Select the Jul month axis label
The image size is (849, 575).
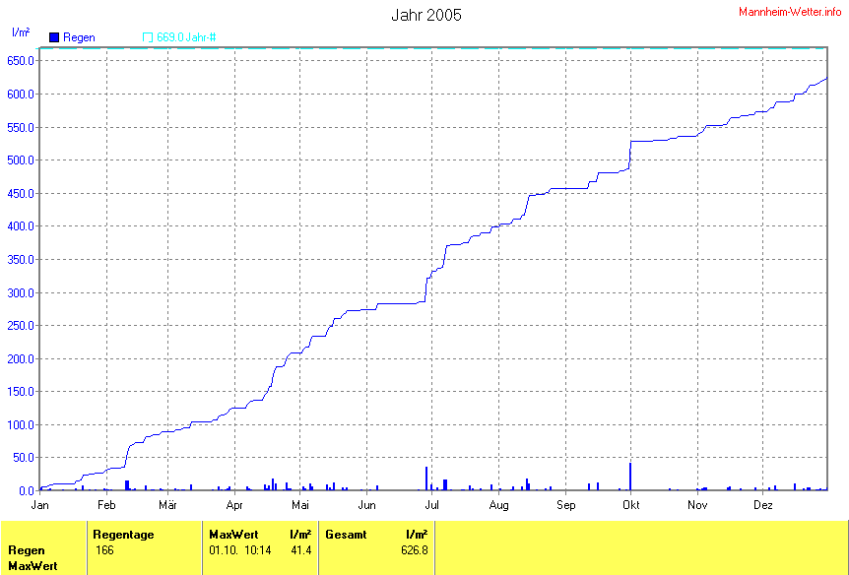coord(432,505)
